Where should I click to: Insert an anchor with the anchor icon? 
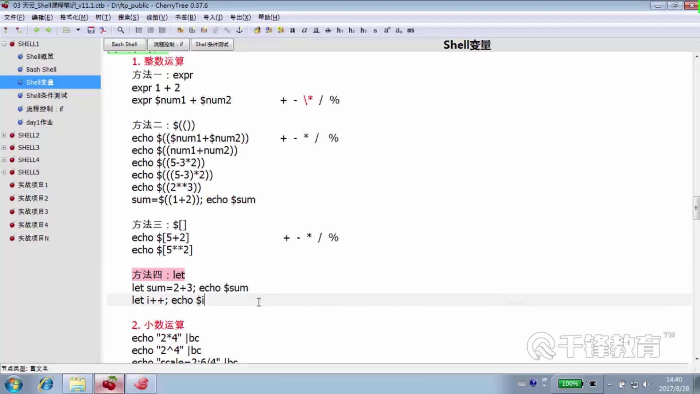240,30
